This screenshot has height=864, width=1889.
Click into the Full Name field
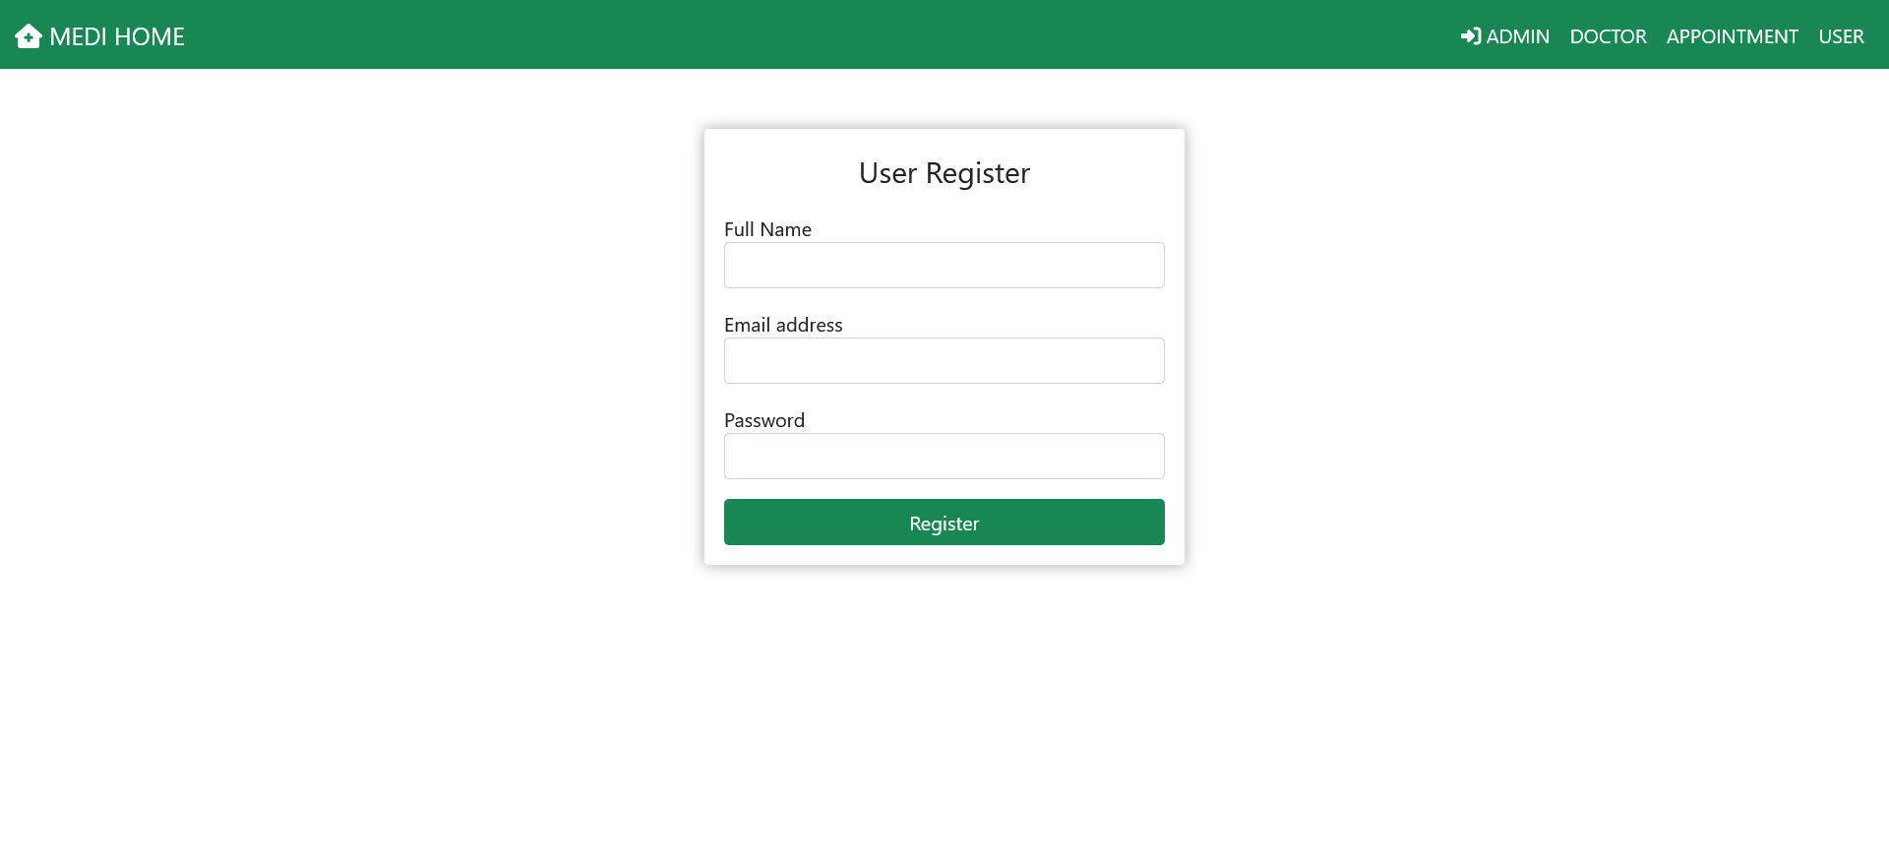pyautogui.click(x=944, y=265)
